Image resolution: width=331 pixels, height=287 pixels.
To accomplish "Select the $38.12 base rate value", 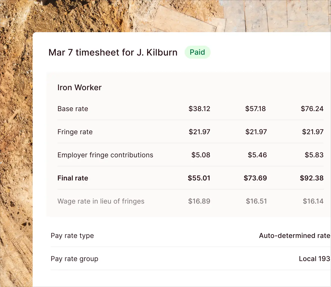I will click(x=199, y=109).
